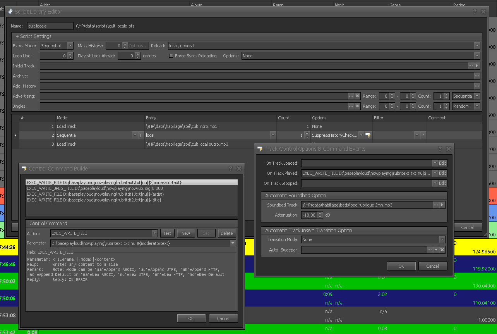The width and height of the screenshot is (497, 334).
Task: Select the rubrittit1.txt ${artist} command line
Action: coord(132,194)
